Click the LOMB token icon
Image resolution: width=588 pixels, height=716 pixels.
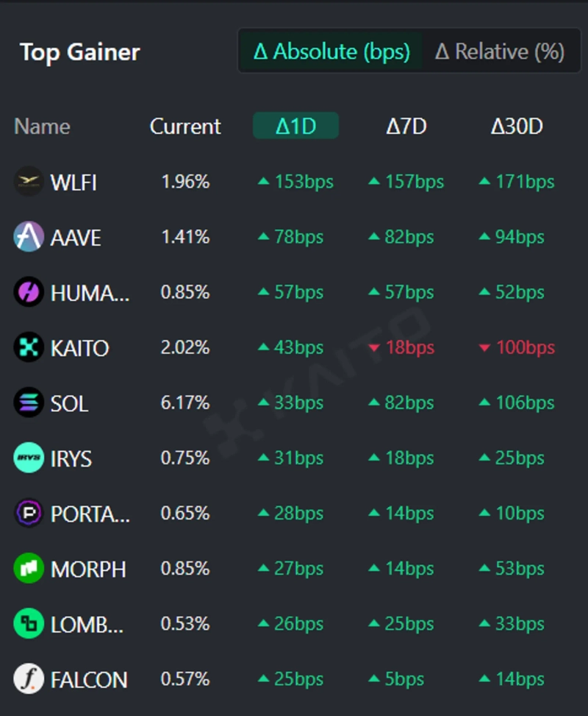pyautogui.click(x=29, y=624)
